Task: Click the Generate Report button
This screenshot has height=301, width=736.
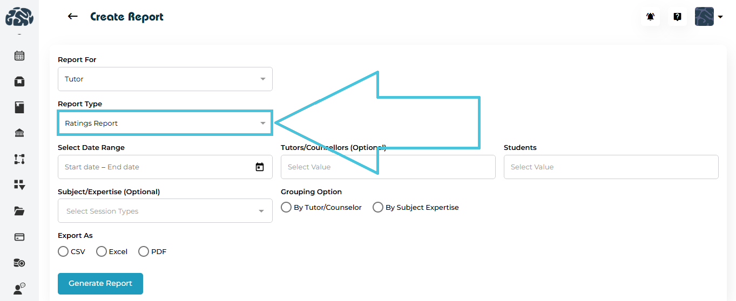Action: (100, 284)
